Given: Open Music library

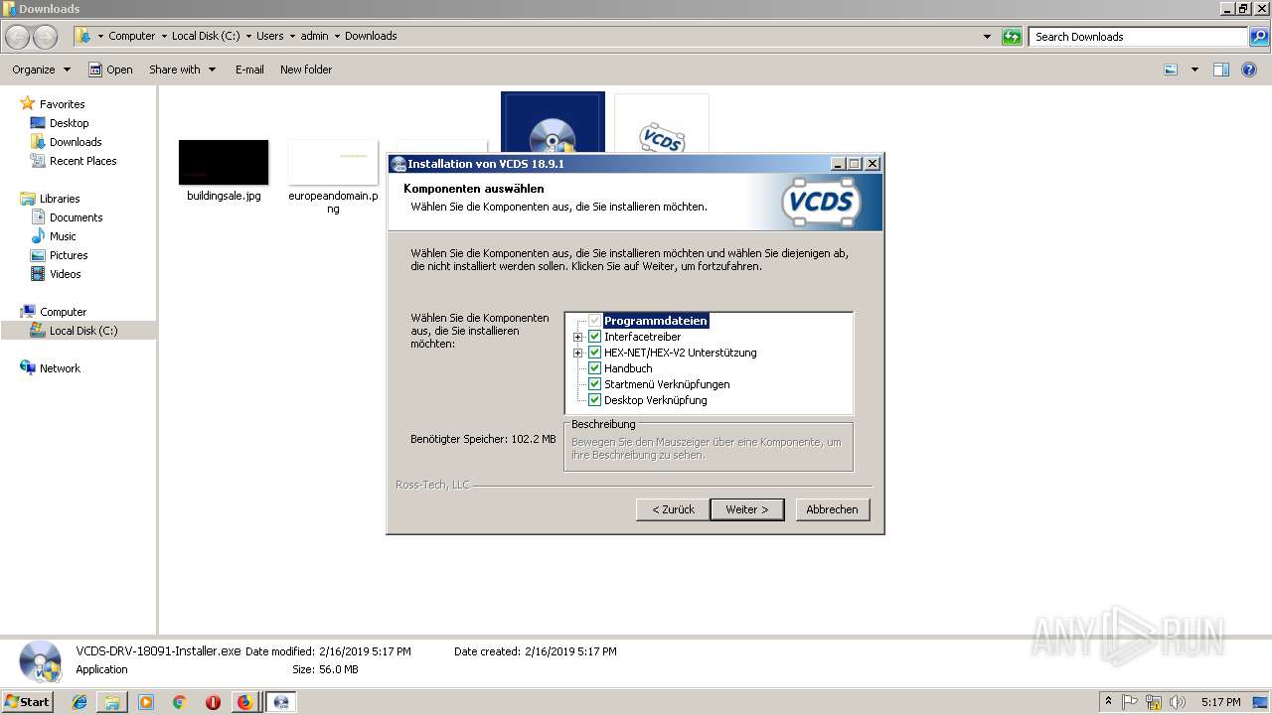Looking at the screenshot, I should pos(63,236).
